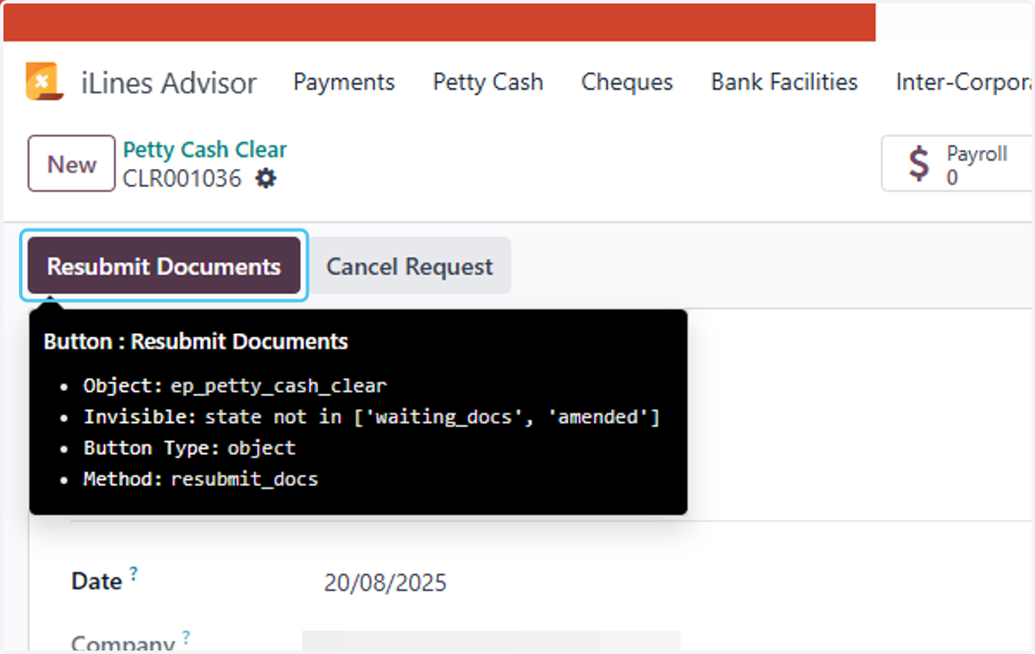Click the record number CLR001036

click(x=182, y=179)
